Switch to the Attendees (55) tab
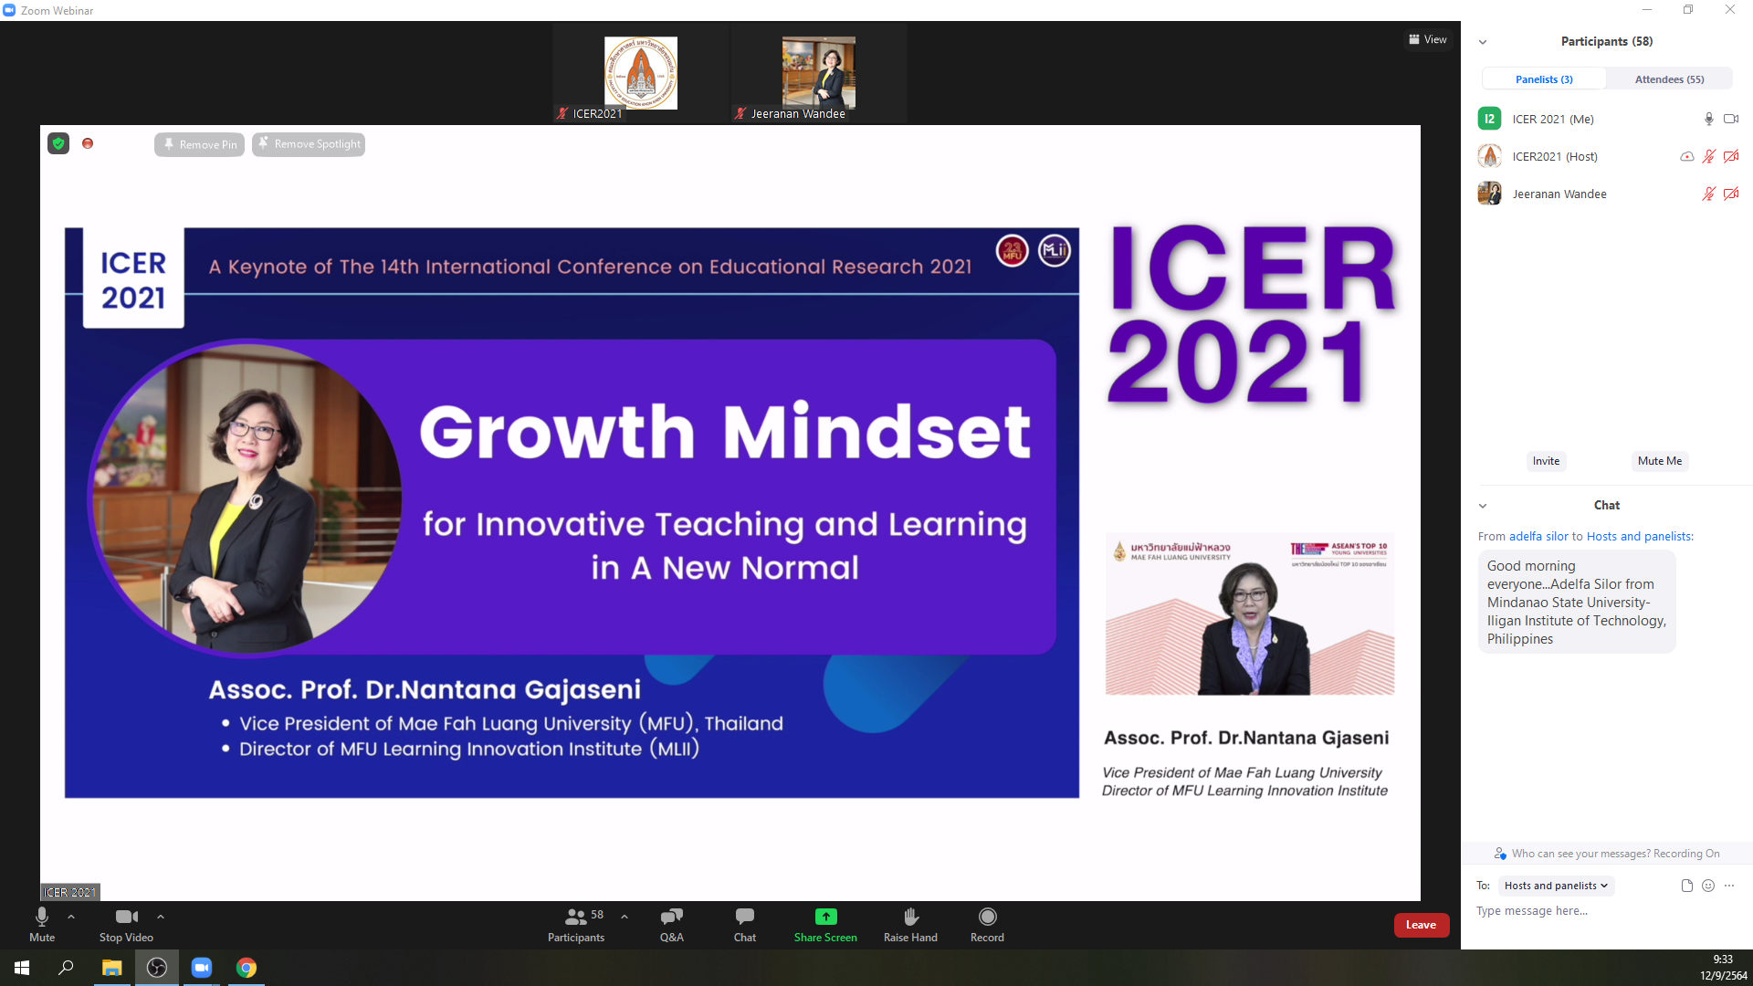Image resolution: width=1753 pixels, height=986 pixels. coord(1669,79)
